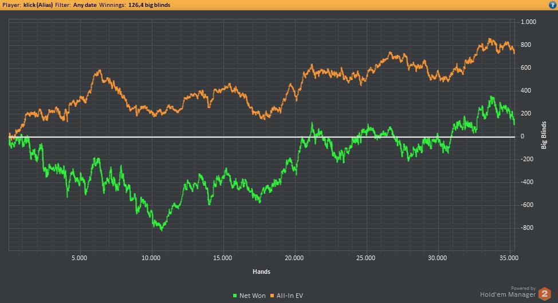Click the -400 big blinds axis label
Viewport: 558px width, 303px height.
coord(527,182)
